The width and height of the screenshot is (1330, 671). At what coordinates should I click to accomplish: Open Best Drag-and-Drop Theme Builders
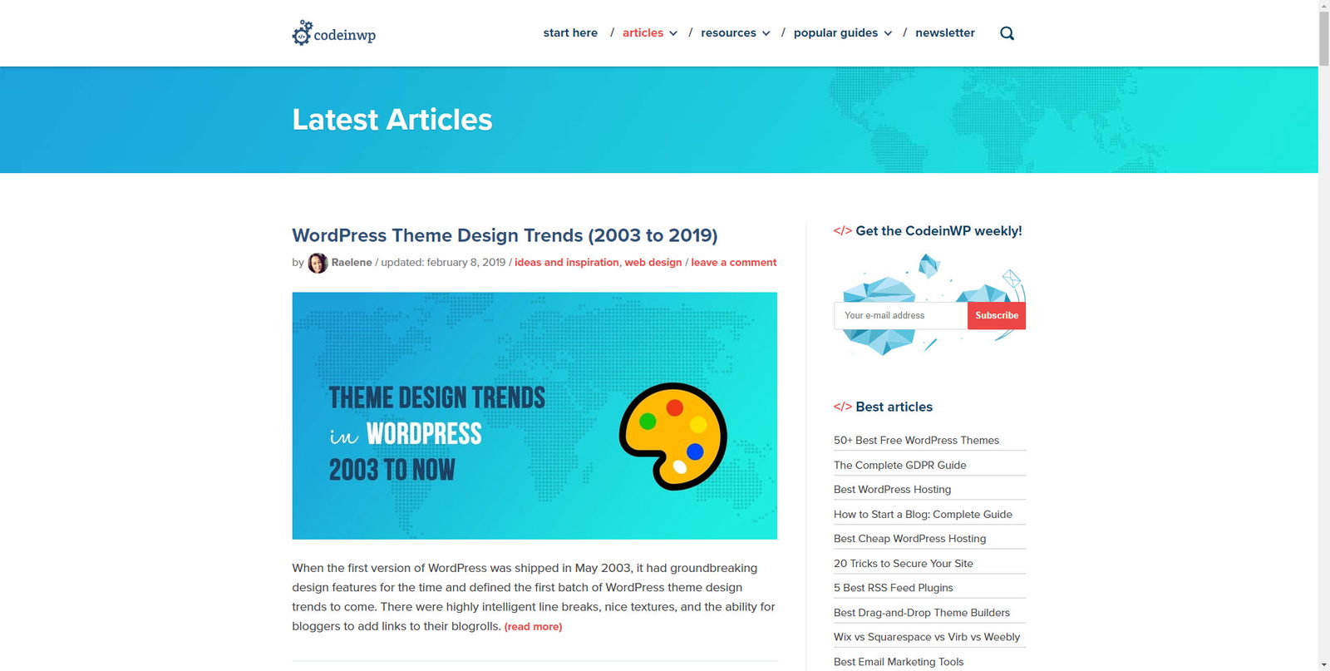922,612
